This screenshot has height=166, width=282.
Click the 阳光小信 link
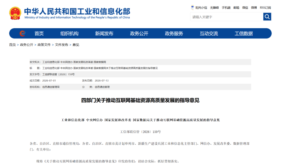(201, 8)
